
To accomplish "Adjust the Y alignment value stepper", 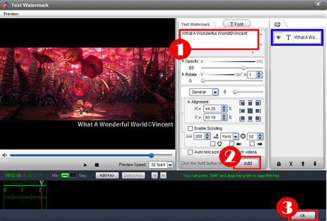I will coord(224,117).
